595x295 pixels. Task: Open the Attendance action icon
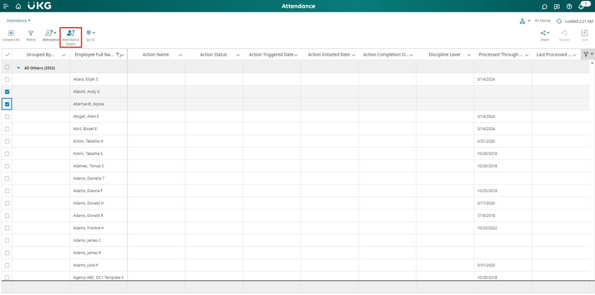coord(50,33)
